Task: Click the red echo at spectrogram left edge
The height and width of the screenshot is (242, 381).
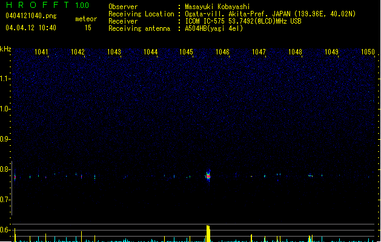Action: pyautogui.click(x=15, y=177)
